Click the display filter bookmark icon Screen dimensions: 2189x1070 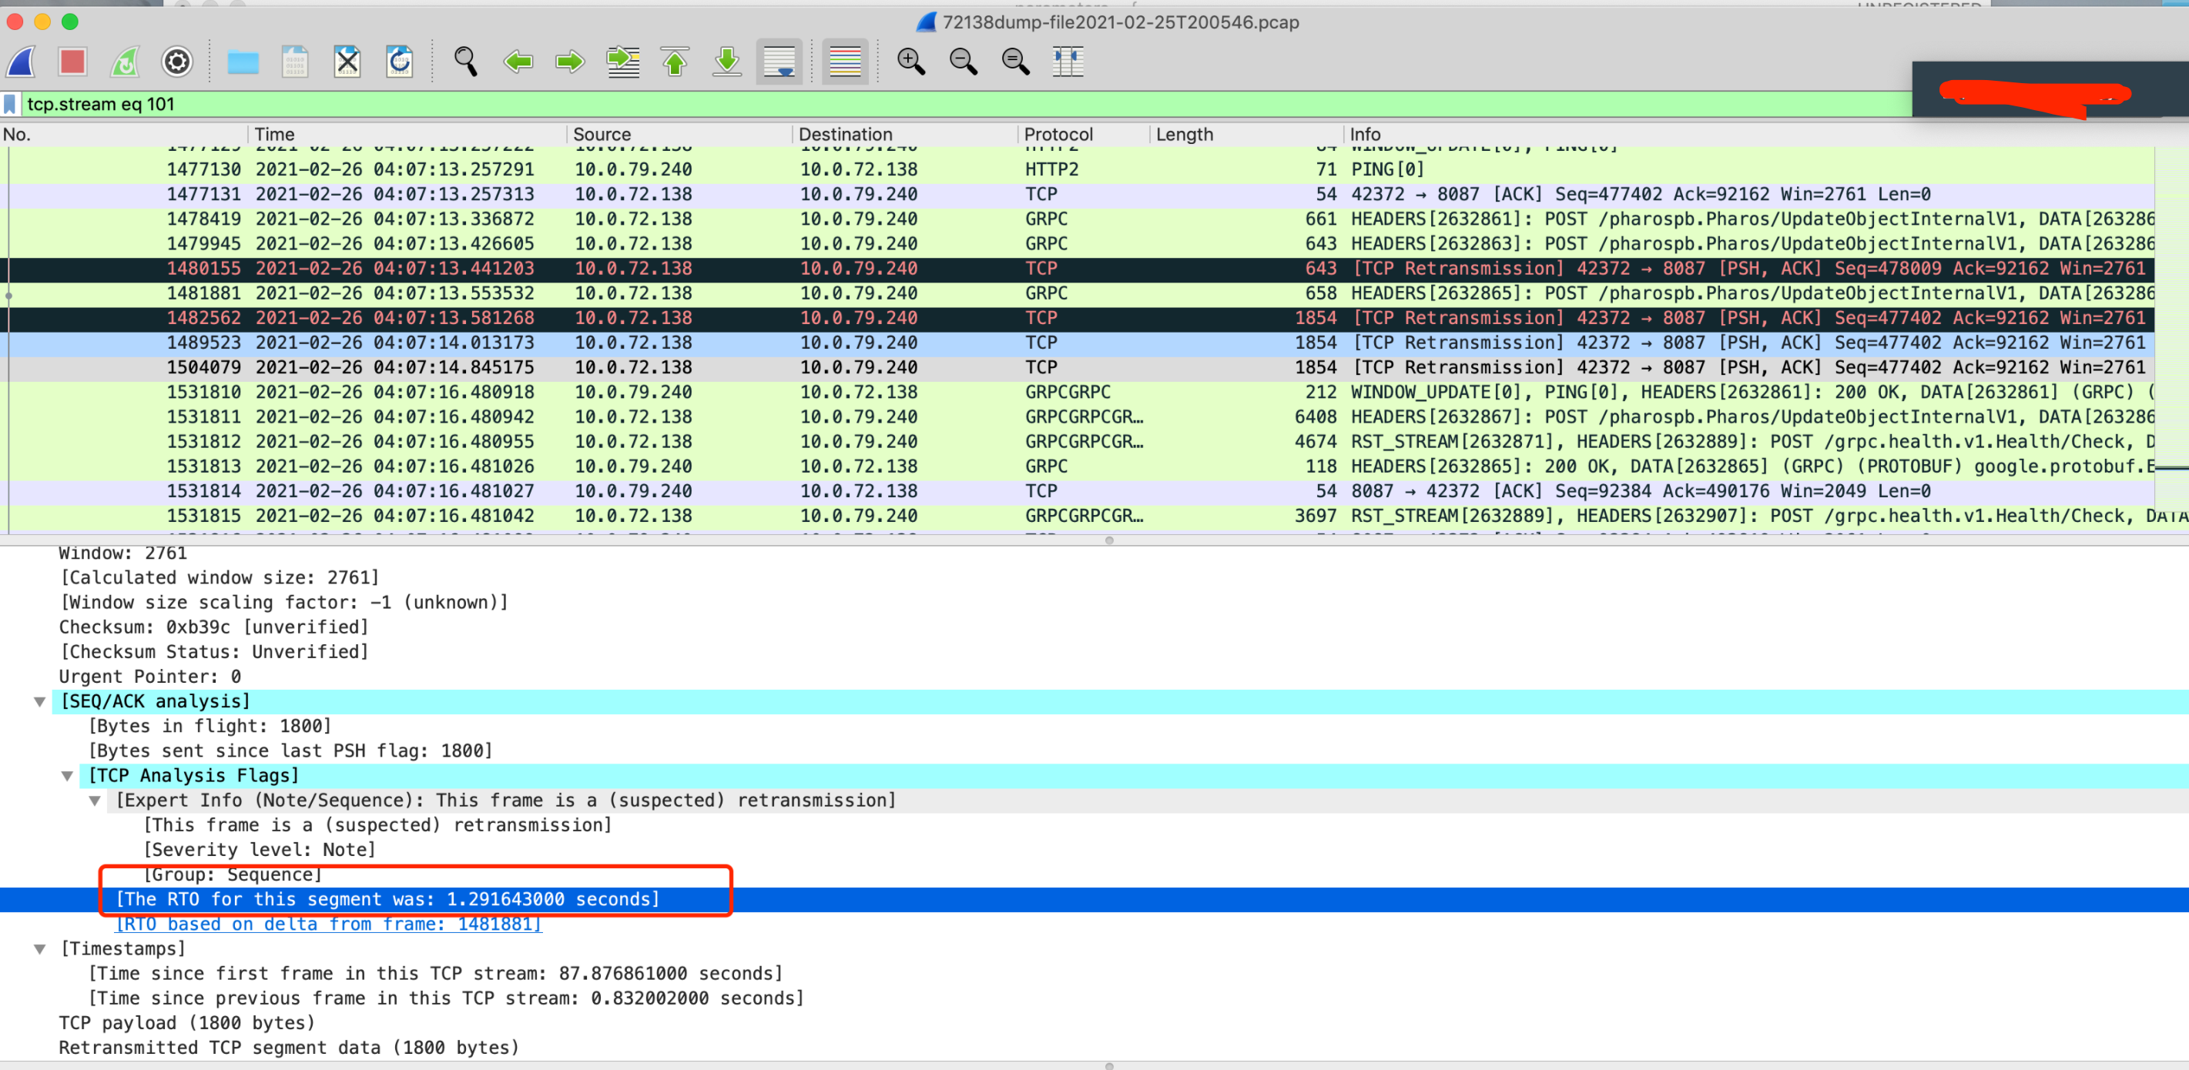(x=10, y=105)
